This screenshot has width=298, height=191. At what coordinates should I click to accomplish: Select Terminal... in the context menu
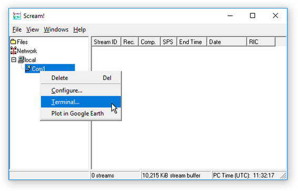[81, 102]
